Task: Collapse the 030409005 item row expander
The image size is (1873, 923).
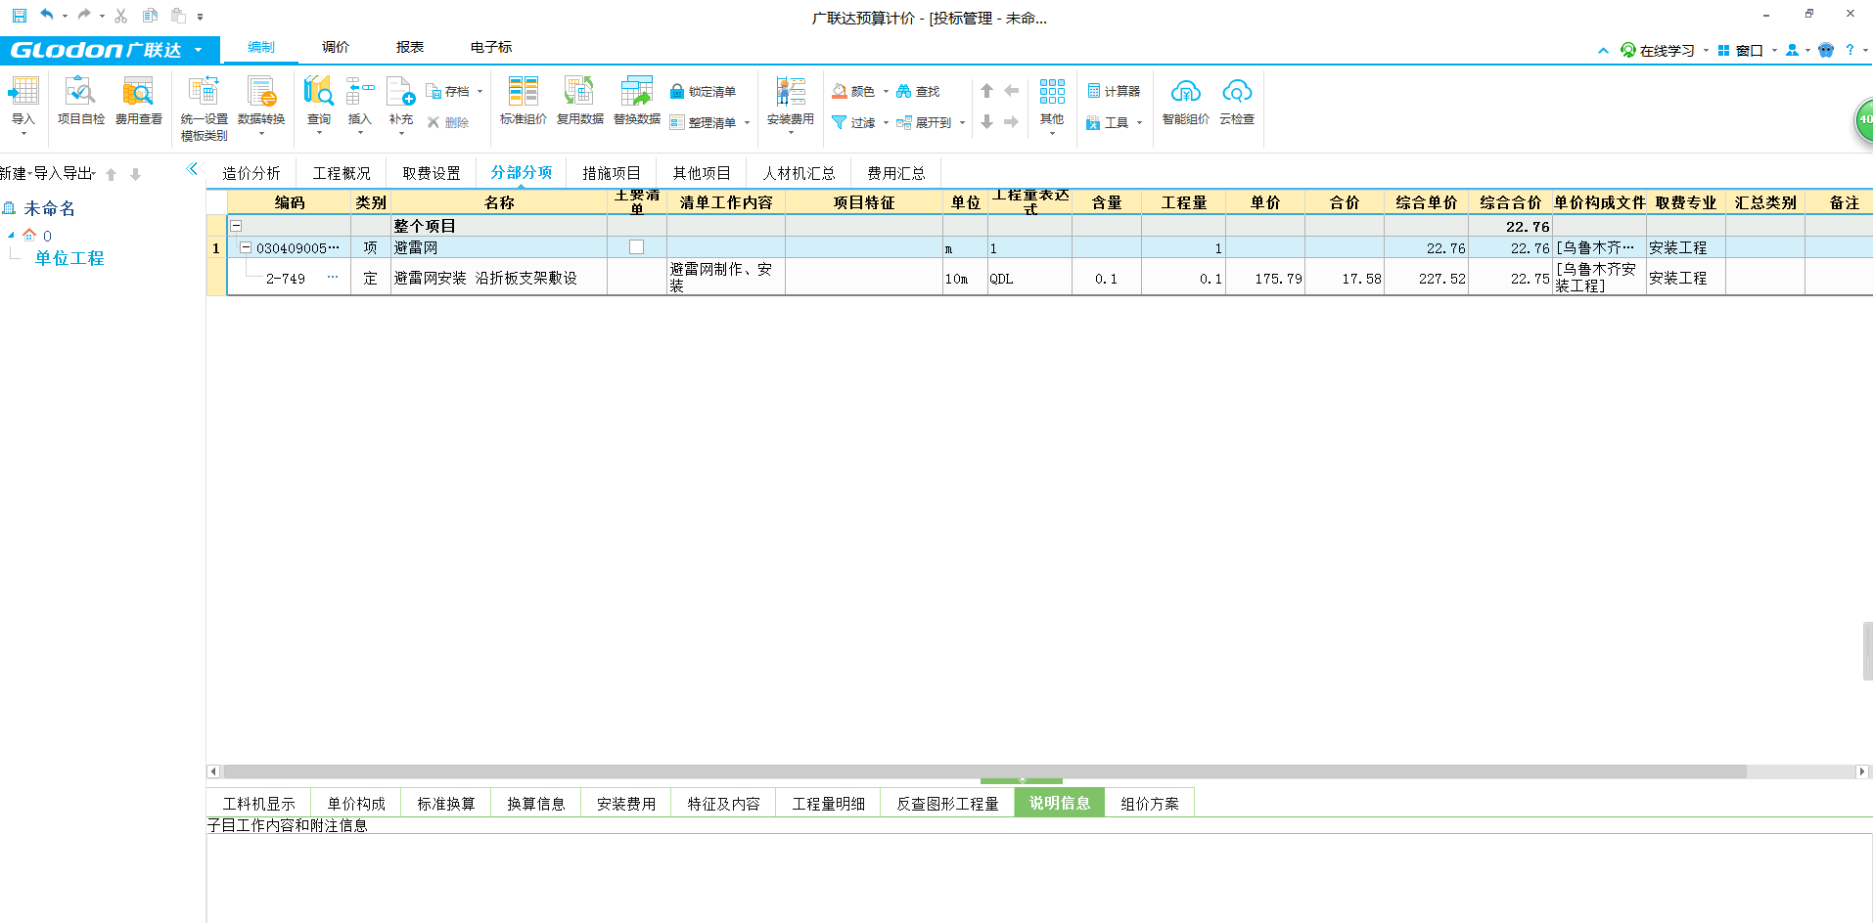Action: point(246,247)
